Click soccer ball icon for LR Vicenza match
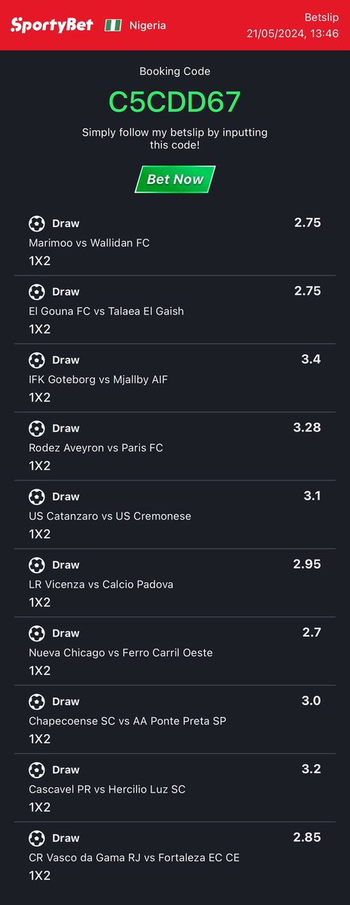Image resolution: width=350 pixels, height=905 pixels. tap(37, 565)
